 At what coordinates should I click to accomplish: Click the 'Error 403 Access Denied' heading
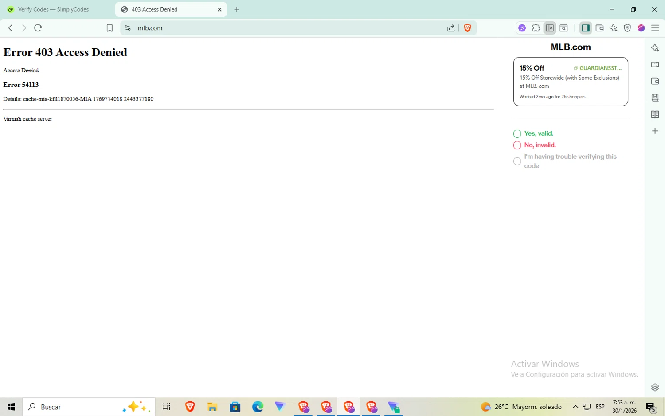click(x=65, y=52)
